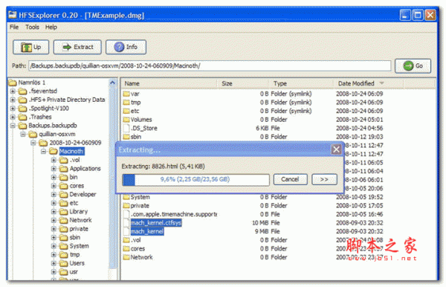This screenshot has width=446, height=287.
Task: Select the .com.apple.timemachine.support file row
Action: click(x=253, y=214)
